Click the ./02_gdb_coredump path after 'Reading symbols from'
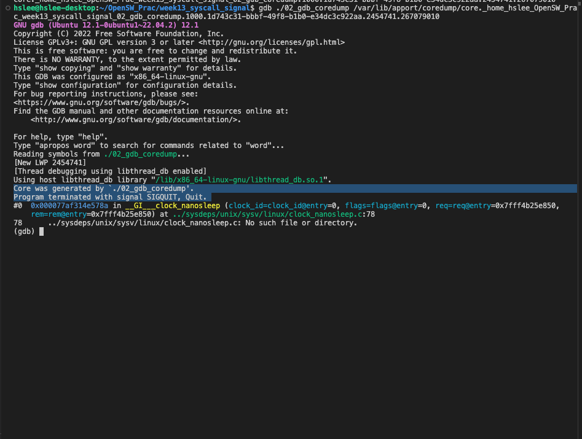 140,154
